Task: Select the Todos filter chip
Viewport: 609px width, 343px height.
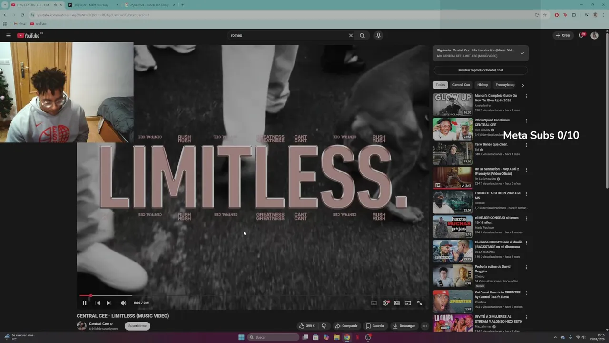Action: (x=441, y=85)
